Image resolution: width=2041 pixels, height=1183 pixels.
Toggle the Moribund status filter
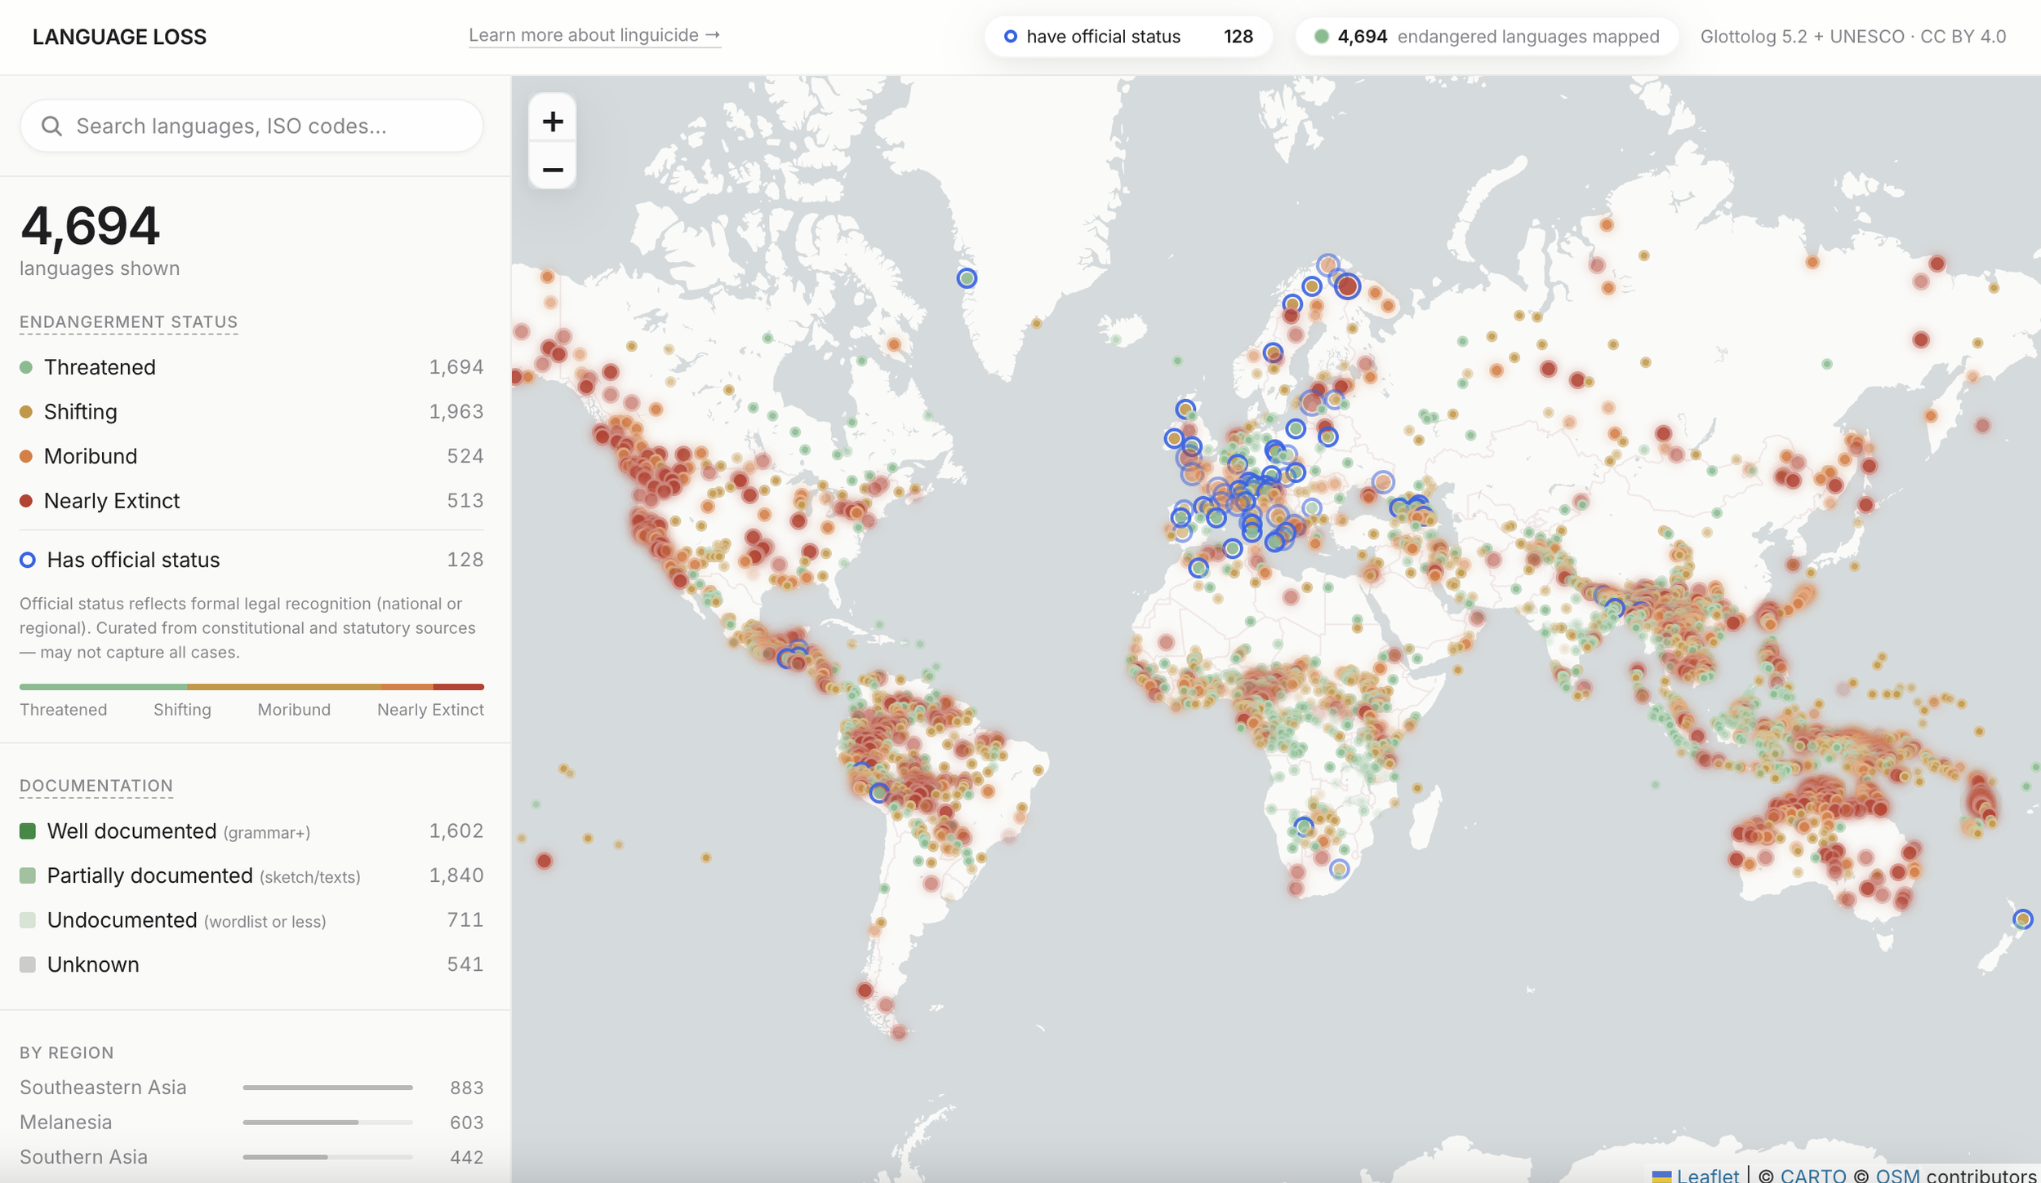[90, 456]
